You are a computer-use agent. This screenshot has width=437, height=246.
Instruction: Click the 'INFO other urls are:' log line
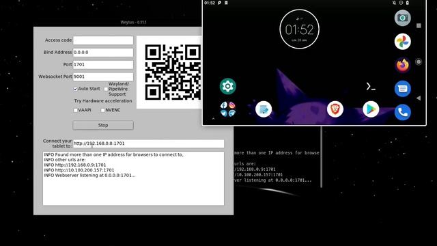tap(65, 159)
